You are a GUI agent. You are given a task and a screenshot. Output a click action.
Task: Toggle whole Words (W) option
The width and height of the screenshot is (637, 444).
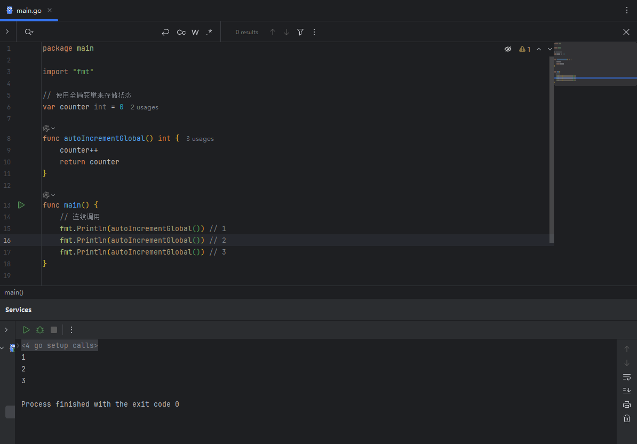(195, 32)
